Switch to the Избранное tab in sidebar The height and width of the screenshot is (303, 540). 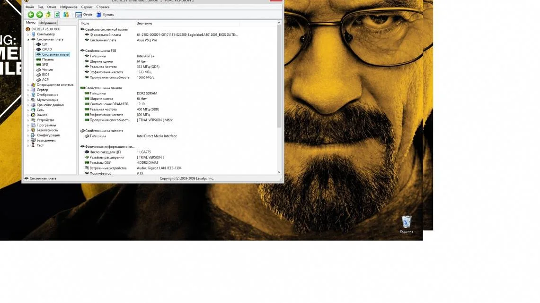tap(48, 23)
